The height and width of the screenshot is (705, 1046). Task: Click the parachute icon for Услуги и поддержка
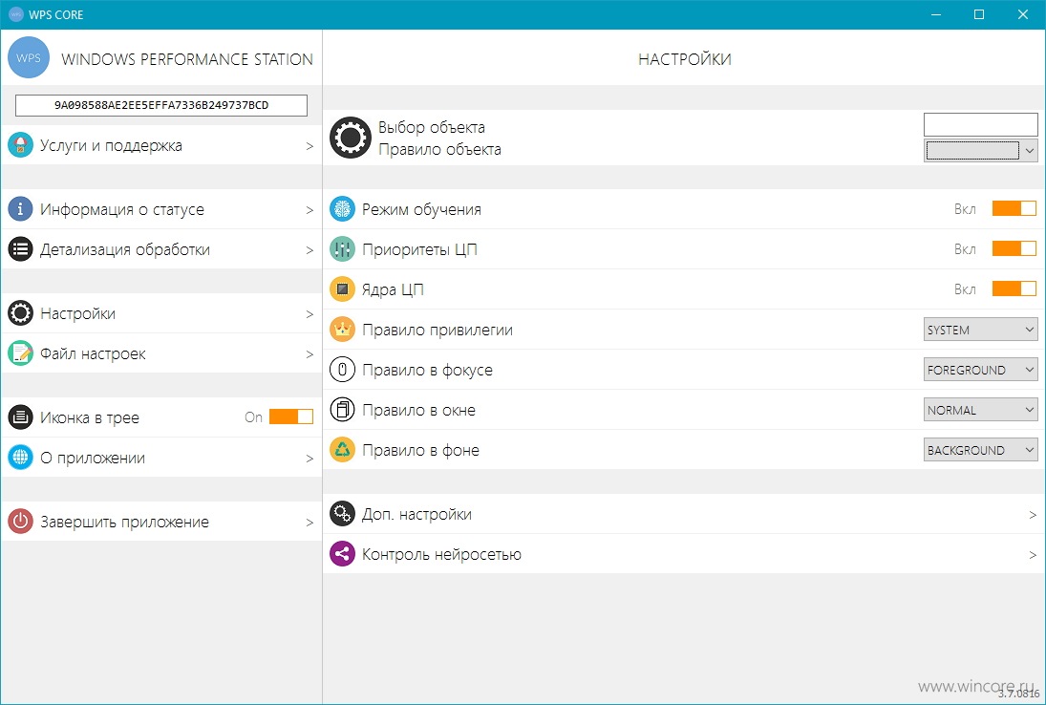pos(21,145)
